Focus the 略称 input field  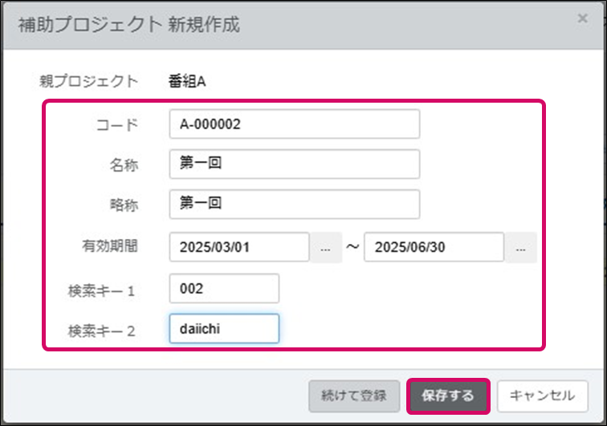point(294,204)
